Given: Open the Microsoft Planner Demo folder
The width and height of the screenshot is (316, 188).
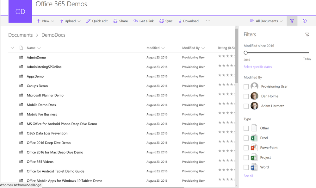Looking at the screenshot, I should [x=45, y=95].
